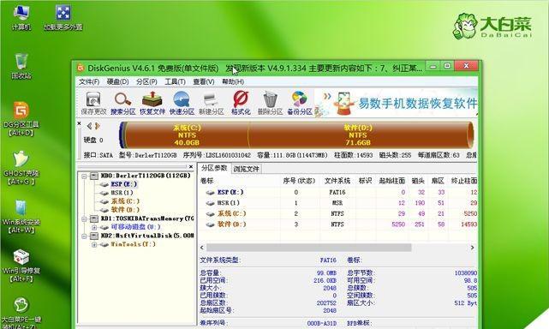Click the FAT16 cell in ESP row
The image size is (549, 329).
pos(337,193)
